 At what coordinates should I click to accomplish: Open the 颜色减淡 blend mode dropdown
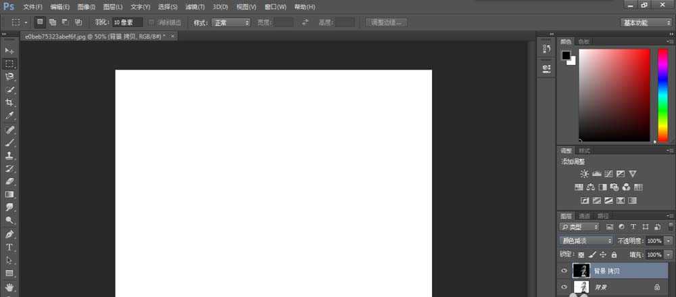pos(586,240)
